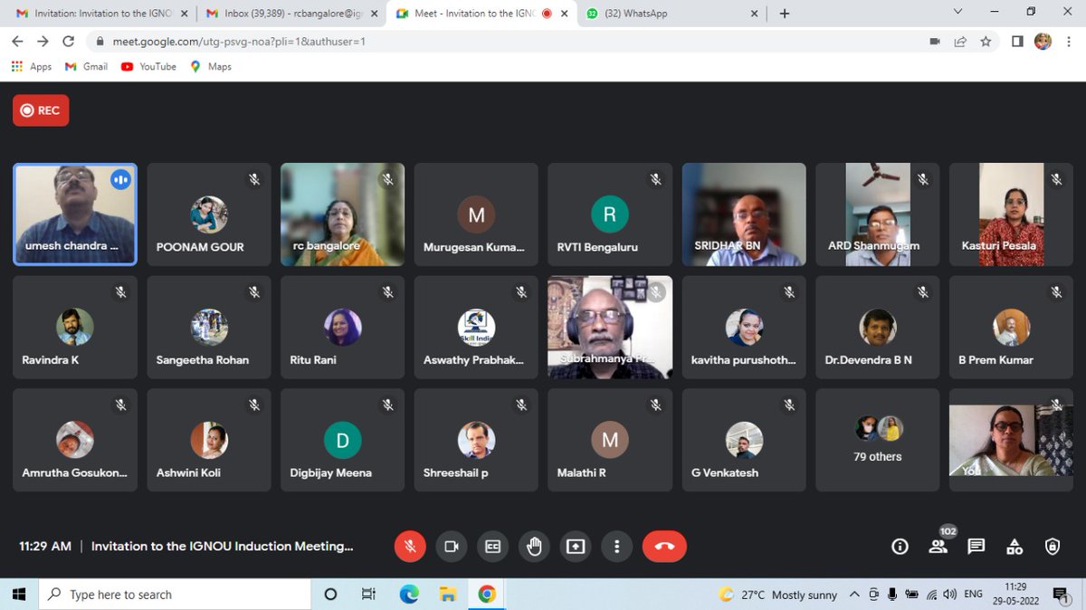The image size is (1086, 610).
Task: Open notification center icon
Action: (1061, 594)
